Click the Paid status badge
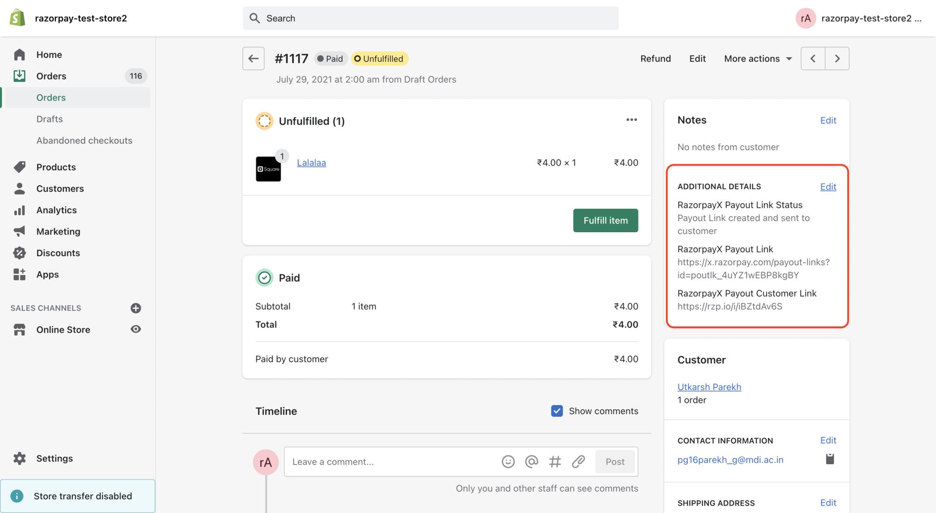The height and width of the screenshot is (513, 936). coord(330,59)
